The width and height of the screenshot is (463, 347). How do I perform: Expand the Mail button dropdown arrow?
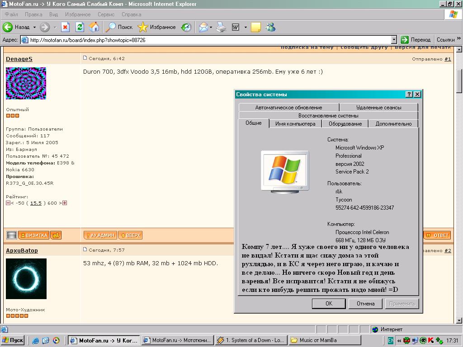[x=211, y=28]
